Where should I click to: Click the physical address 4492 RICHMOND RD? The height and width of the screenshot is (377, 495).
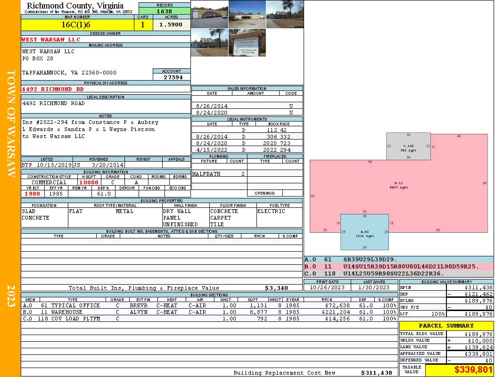[52, 89]
